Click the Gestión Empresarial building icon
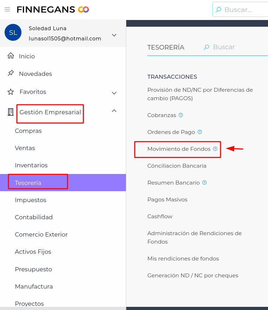Image resolution: width=268 pixels, height=310 pixels. pyautogui.click(x=11, y=112)
